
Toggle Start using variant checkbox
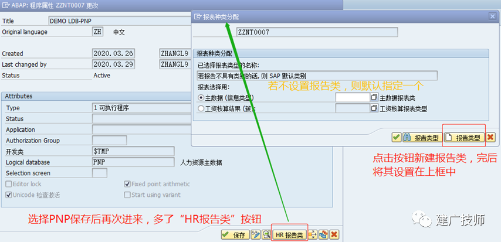127,195
